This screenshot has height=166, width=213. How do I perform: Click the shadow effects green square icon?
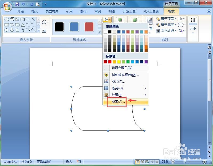pyautogui.click(x=120, y=20)
